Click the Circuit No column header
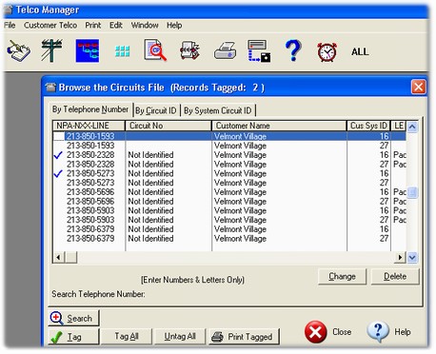This screenshot has width=436, height=354. 168,126
